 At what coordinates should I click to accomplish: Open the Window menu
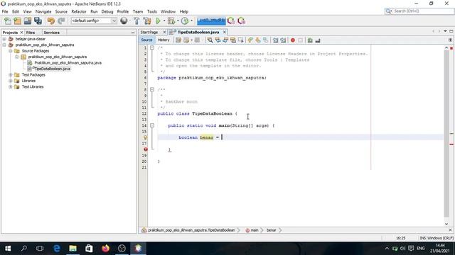click(x=168, y=11)
